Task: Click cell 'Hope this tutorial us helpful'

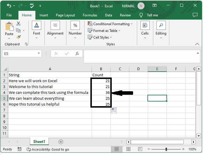Action: 50,104
